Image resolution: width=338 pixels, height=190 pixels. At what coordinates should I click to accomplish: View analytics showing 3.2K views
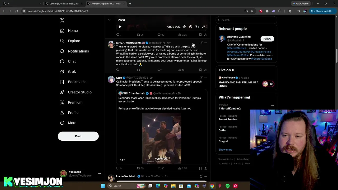tap(182, 35)
